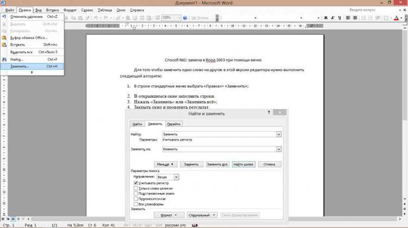The height and width of the screenshot is (228, 408).
Task: Click the font color 'A' icon
Action: [x=396, y=18]
